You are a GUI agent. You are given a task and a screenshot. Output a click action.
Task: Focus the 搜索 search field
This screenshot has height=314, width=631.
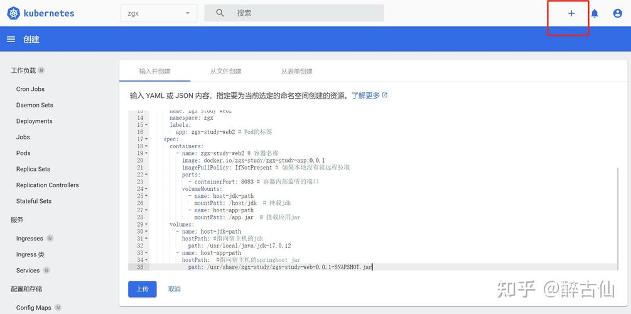point(294,13)
